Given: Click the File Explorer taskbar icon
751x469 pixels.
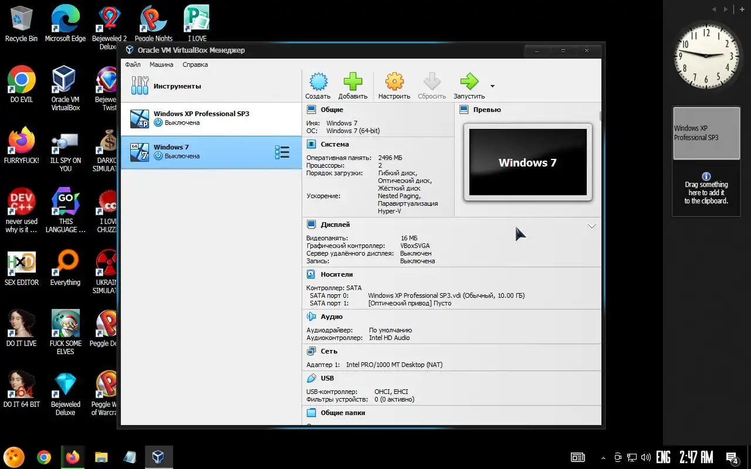Looking at the screenshot, I should pyautogui.click(x=101, y=457).
